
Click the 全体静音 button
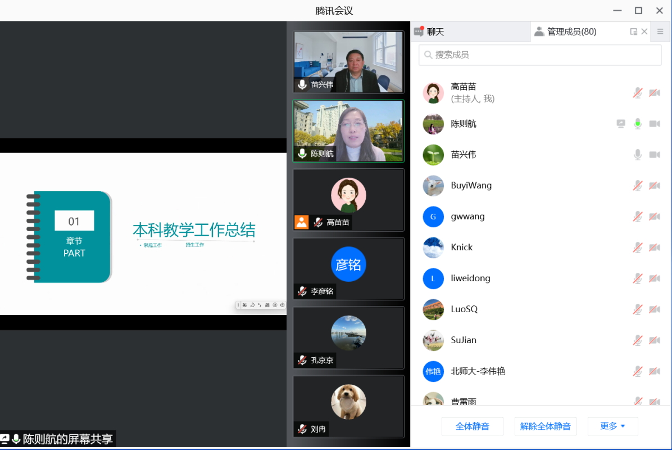[x=473, y=426]
